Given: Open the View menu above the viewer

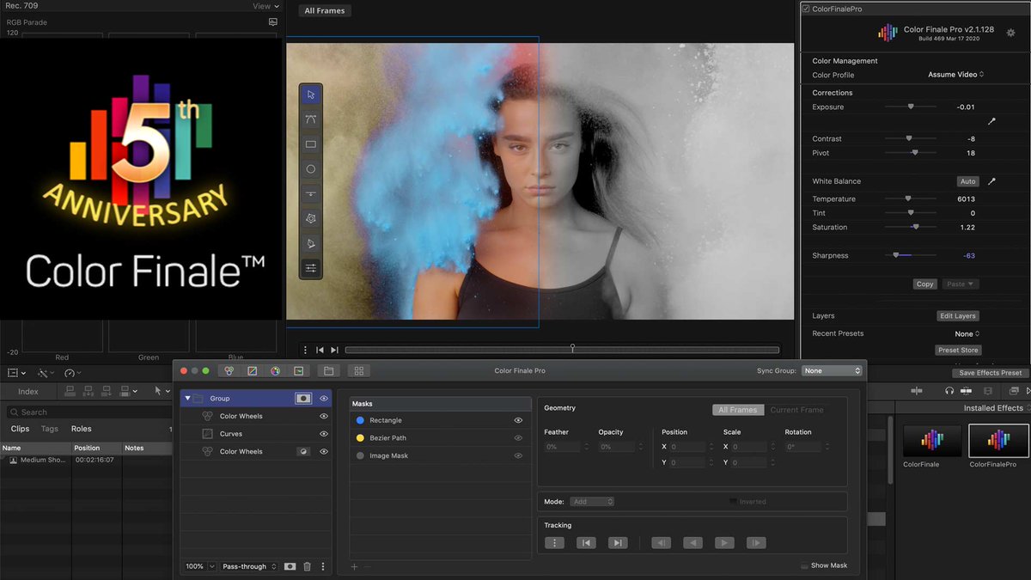Looking at the screenshot, I should (x=265, y=6).
